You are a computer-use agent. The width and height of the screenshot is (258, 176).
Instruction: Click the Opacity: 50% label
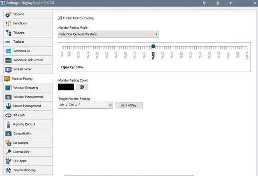[72, 67]
